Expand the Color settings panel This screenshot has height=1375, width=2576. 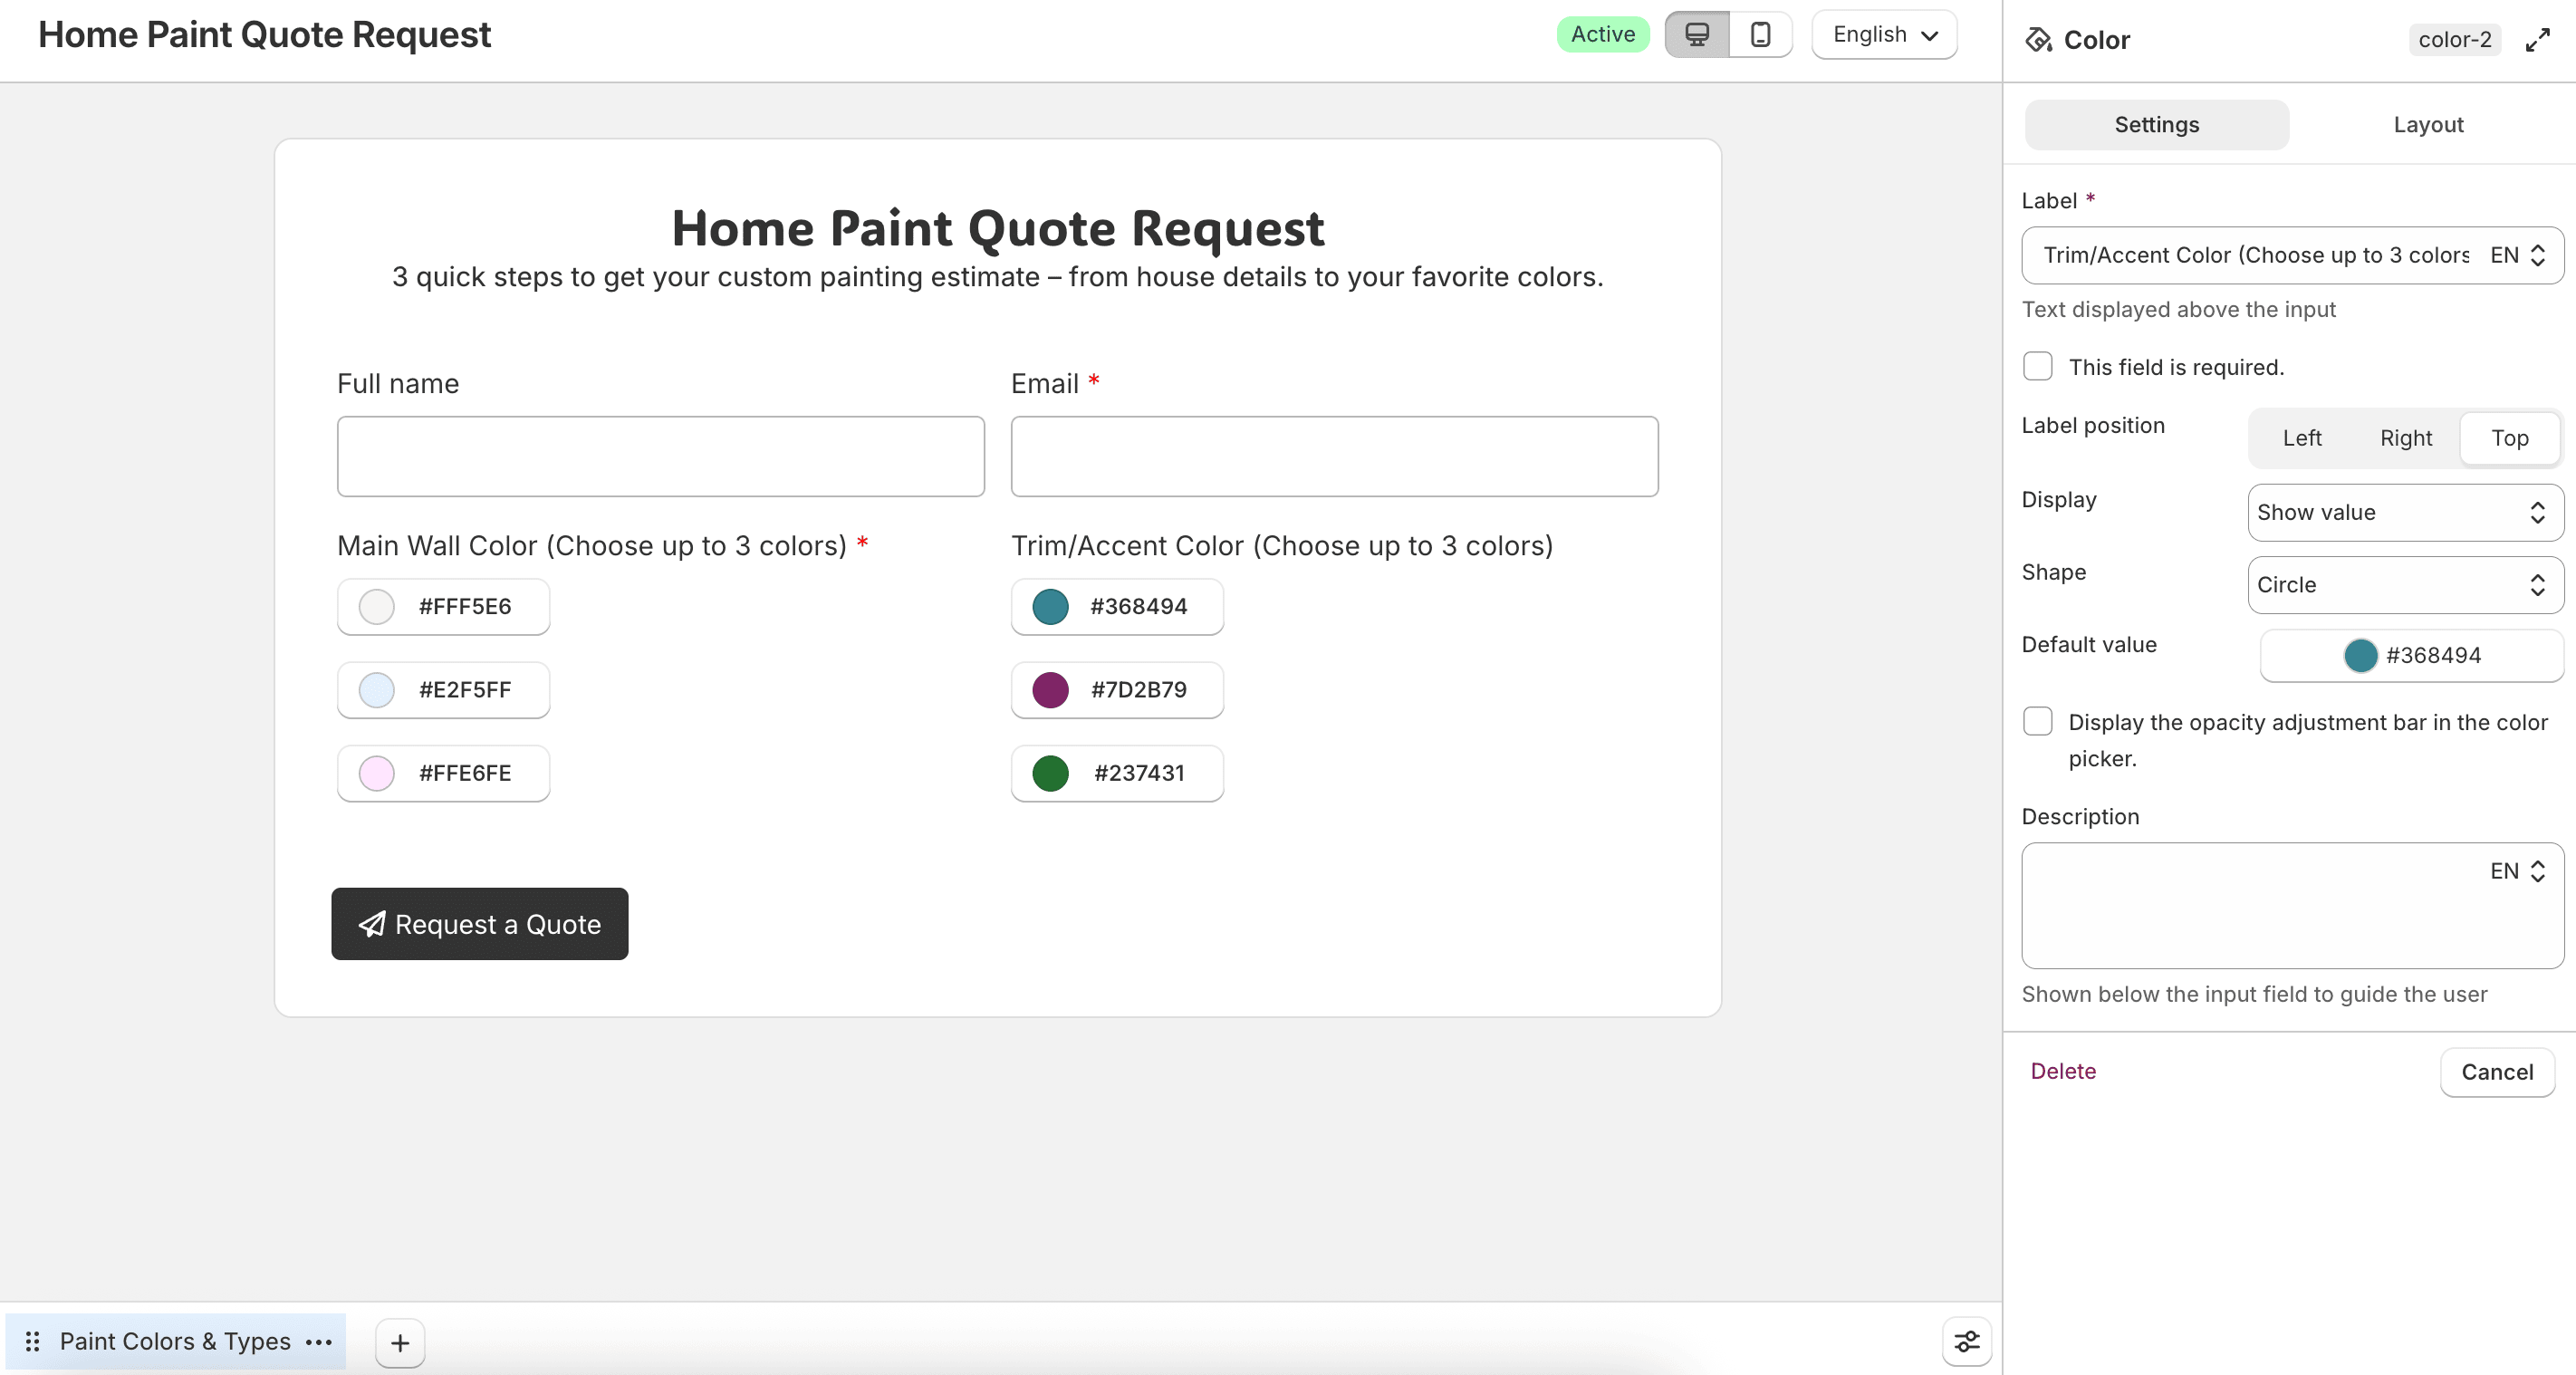coord(2538,40)
